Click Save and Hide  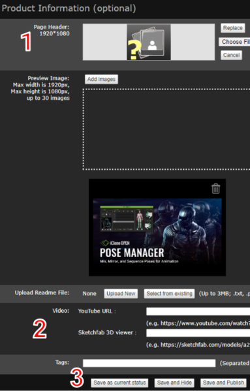(174, 383)
